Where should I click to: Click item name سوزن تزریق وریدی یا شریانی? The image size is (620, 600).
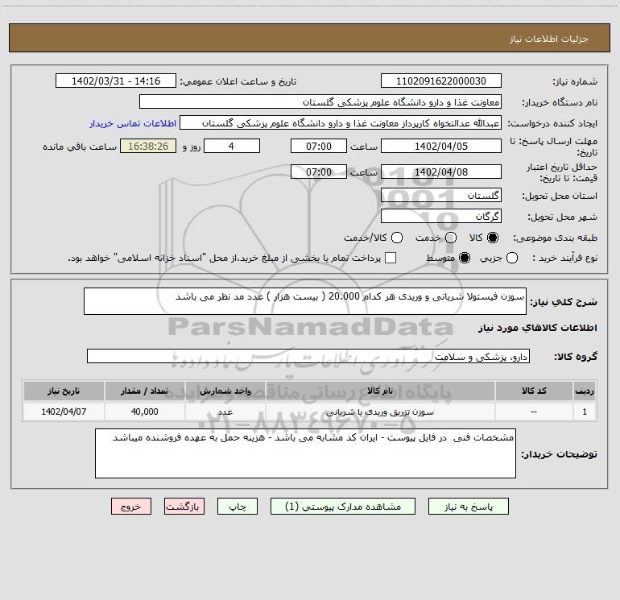click(380, 412)
